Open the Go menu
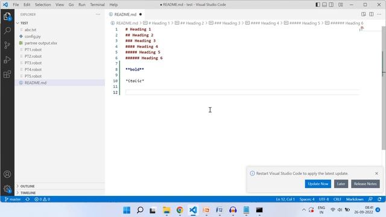Screen dimensions: 386x217 [x=71, y=5]
